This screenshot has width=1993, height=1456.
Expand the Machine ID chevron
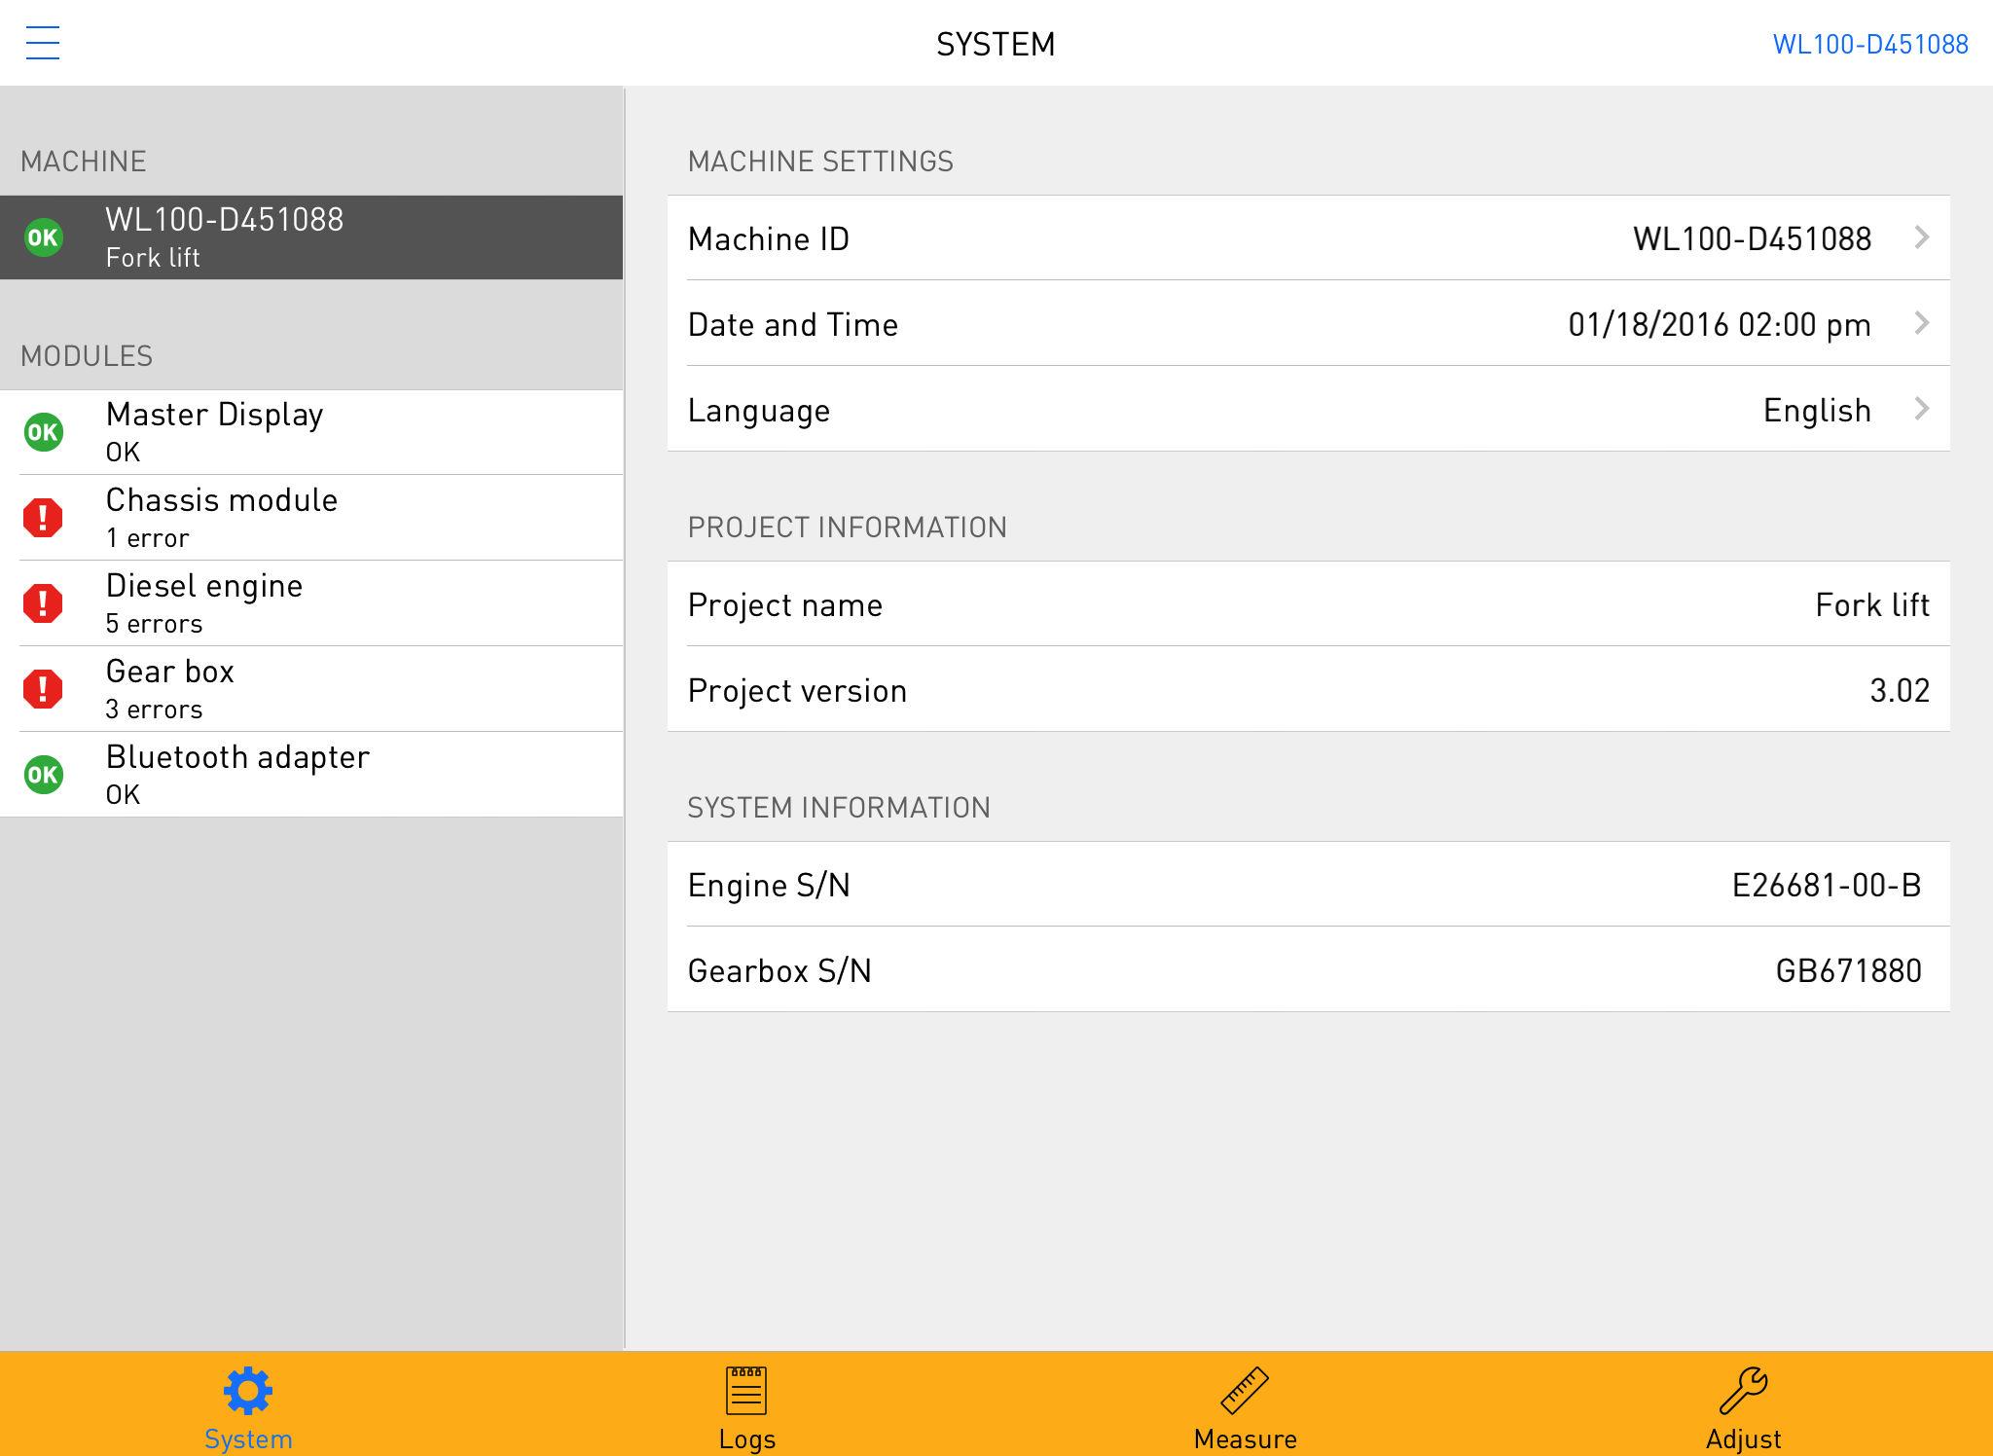1921,237
